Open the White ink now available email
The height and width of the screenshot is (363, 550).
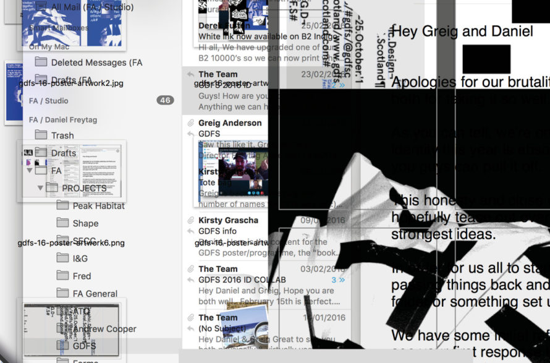[268, 42]
